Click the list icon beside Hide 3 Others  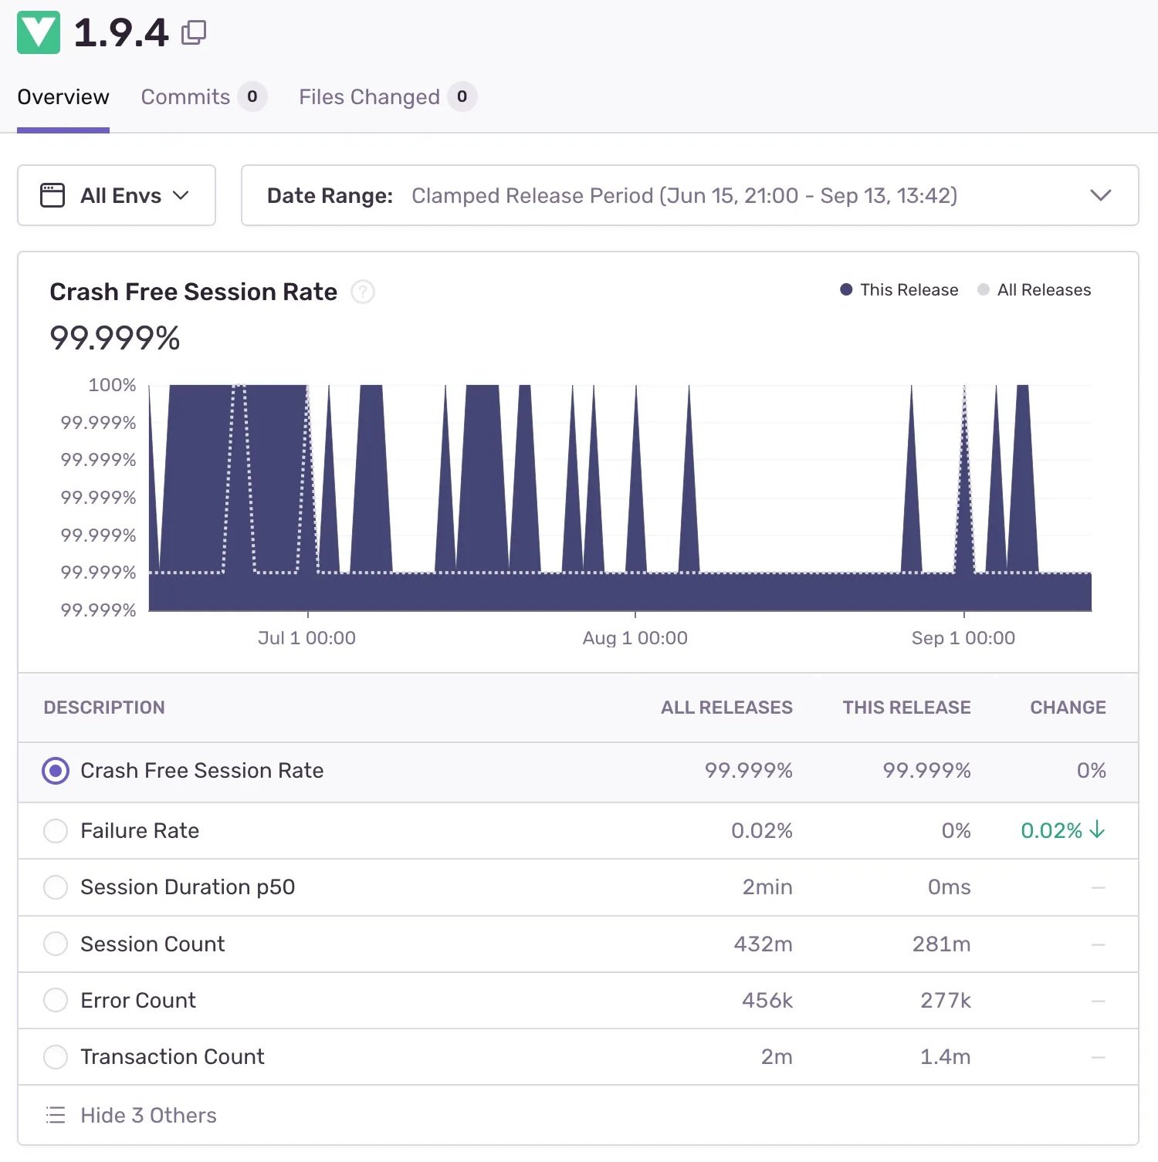click(55, 1114)
